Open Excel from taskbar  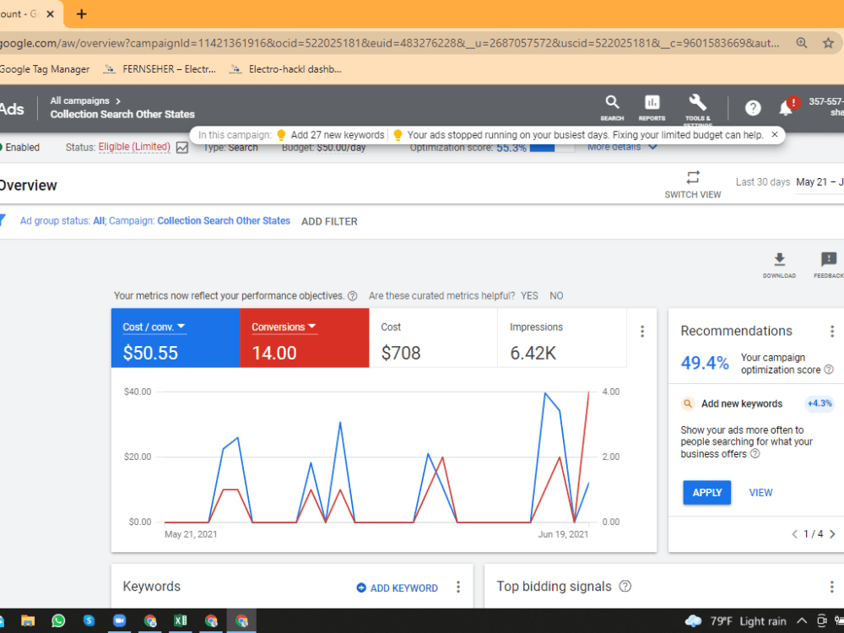coord(181,620)
